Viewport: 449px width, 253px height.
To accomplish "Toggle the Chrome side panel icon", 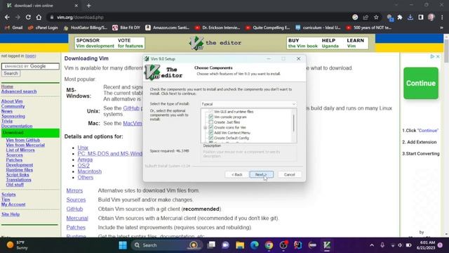I will (x=421, y=17).
